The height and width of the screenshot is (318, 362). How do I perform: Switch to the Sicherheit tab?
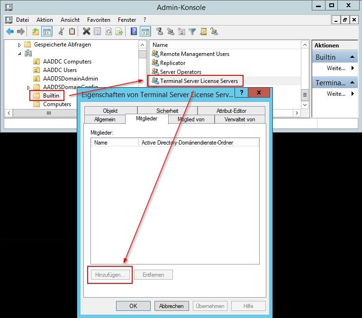[167, 110]
